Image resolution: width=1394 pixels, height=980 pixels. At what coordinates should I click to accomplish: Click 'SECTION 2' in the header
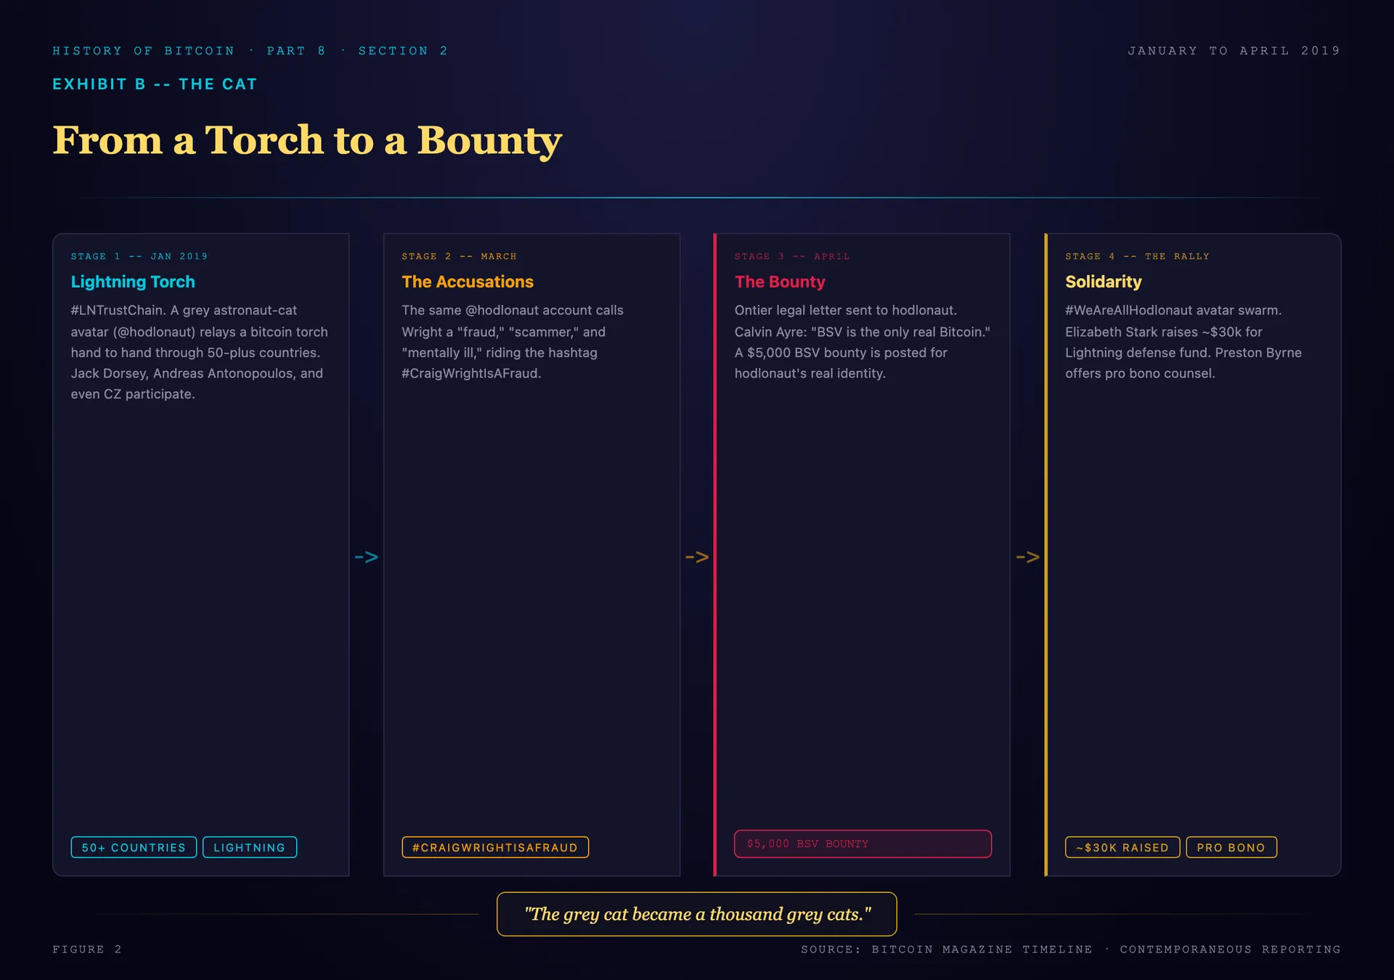click(403, 51)
